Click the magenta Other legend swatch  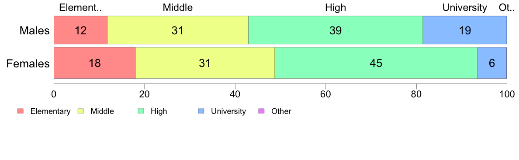pyautogui.click(x=261, y=111)
